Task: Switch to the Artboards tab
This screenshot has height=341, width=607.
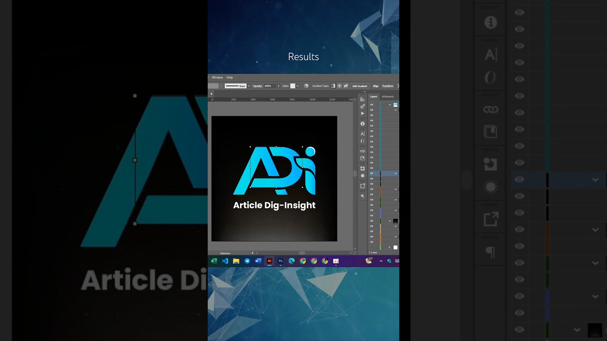Action: click(387, 97)
